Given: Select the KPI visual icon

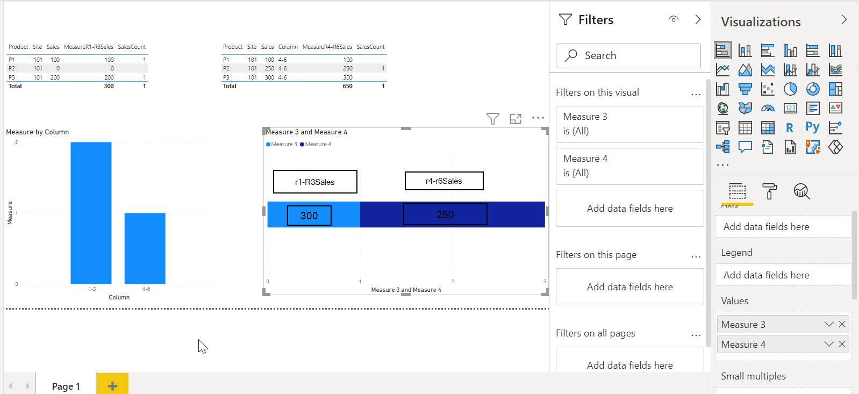Looking at the screenshot, I should tap(835, 108).
